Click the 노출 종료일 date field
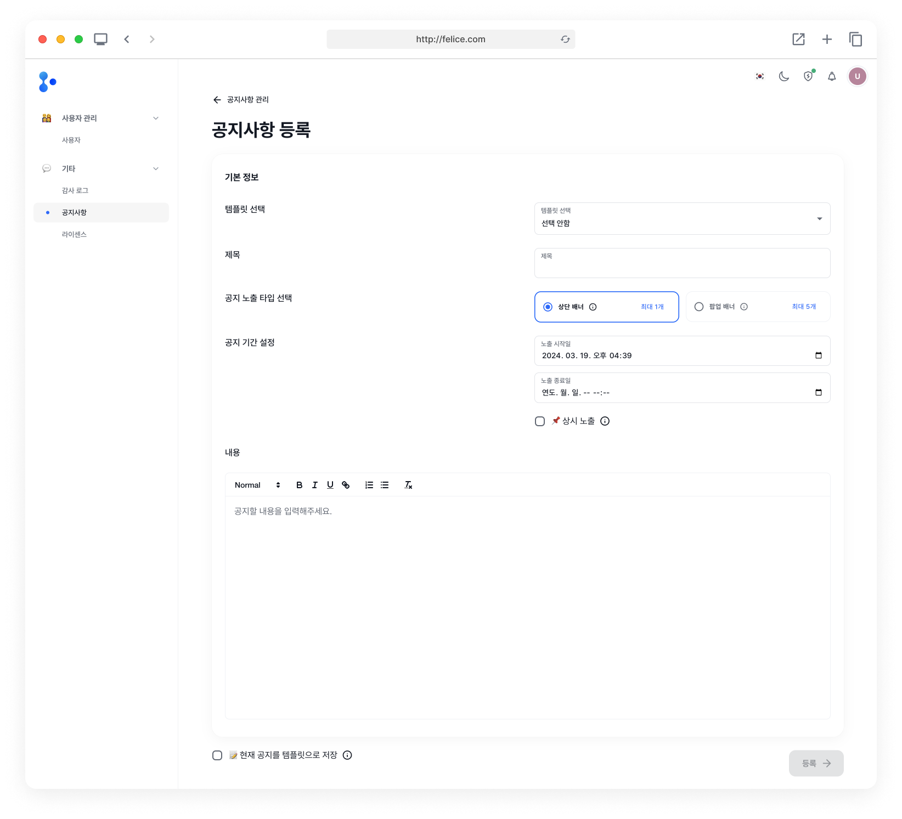 [x=682, y=388]
